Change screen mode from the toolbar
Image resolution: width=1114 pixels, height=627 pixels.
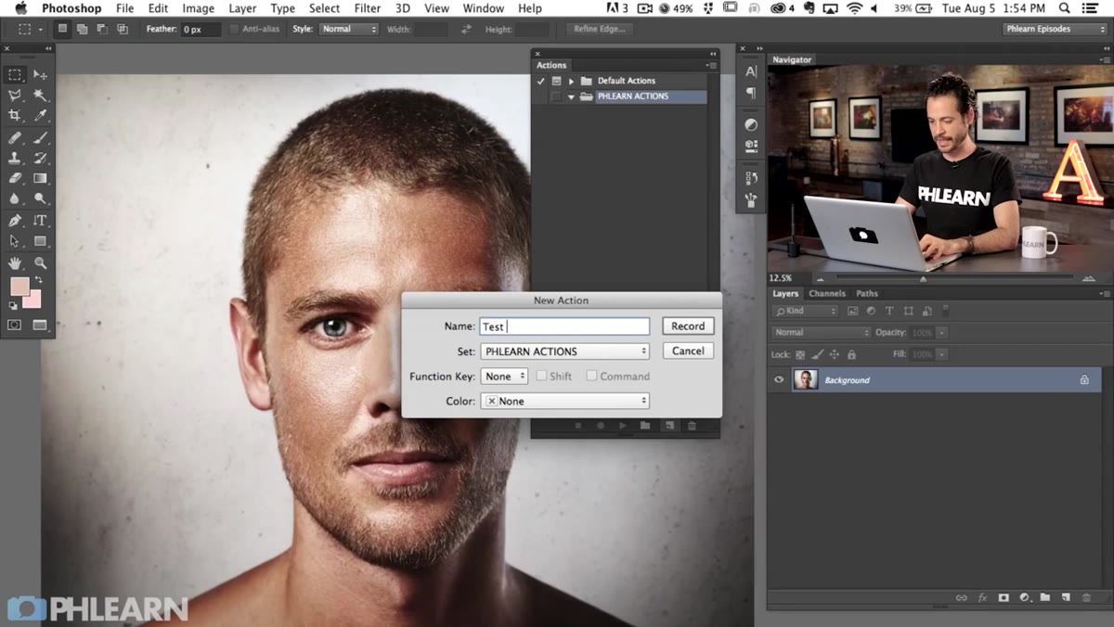tap(40, 325)
